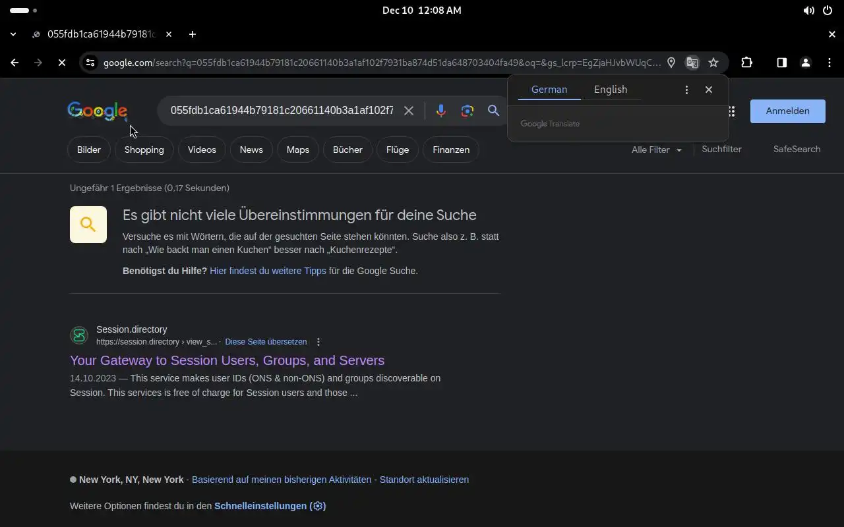
Task: Filter results by Maps
Action: point(298,150)
